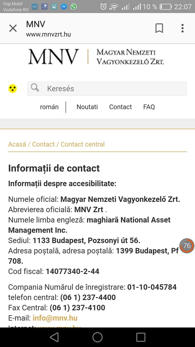The height and width of the screenshot is (347, 195).
Task: Open the Contact menu item
Action: 121,107
